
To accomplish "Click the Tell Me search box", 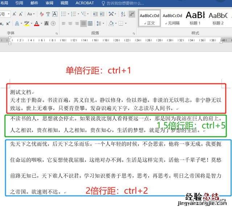I will click(x=123, y=3).
